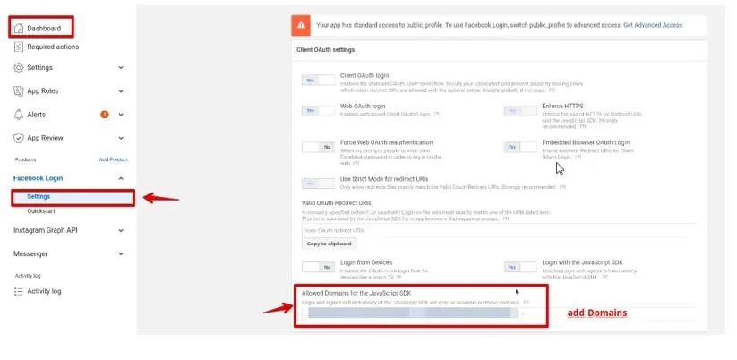Click the Dashboard home icon

pyautogui.click(x=19, y=29)
